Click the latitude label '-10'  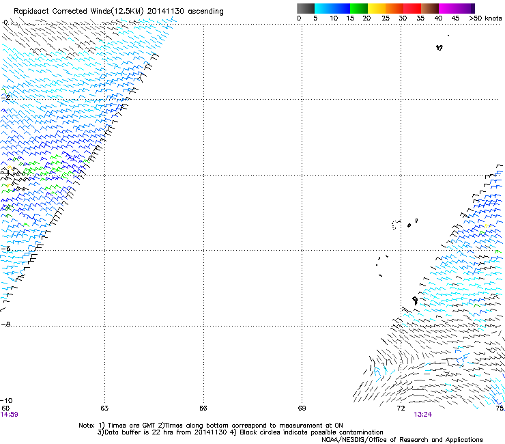6,400
